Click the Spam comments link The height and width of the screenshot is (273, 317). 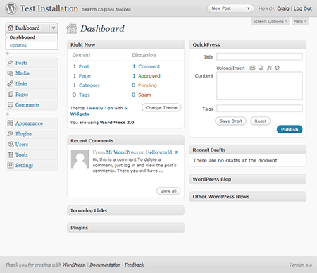point(144,95)
